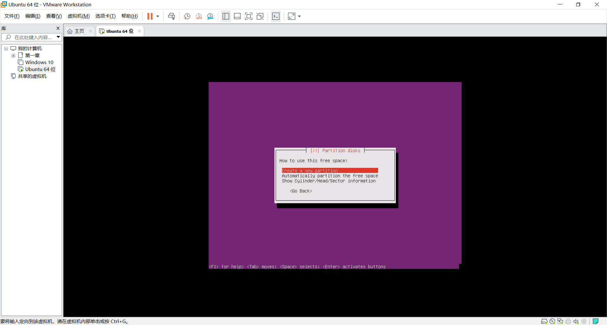Toggle the console view icon
This screenshot has height=325, width=607.
pyautogui.click(x=276, y=16)
